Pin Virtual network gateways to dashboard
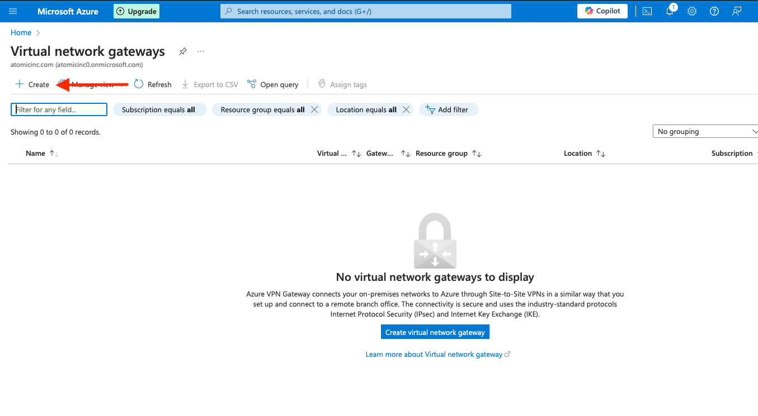The image size is (758, 416). click(182, 51)
